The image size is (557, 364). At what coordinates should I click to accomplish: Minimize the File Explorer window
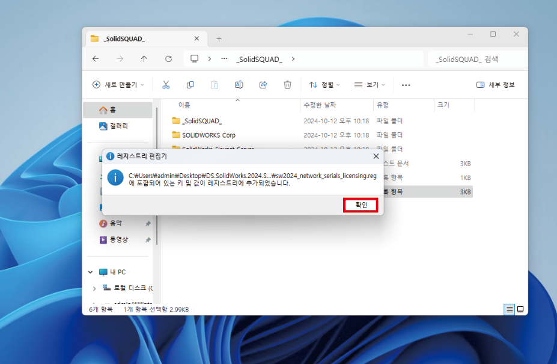point(470,34)
